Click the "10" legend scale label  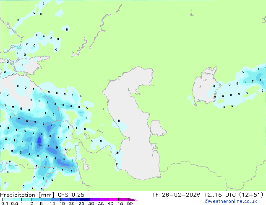tap(52, 203)
